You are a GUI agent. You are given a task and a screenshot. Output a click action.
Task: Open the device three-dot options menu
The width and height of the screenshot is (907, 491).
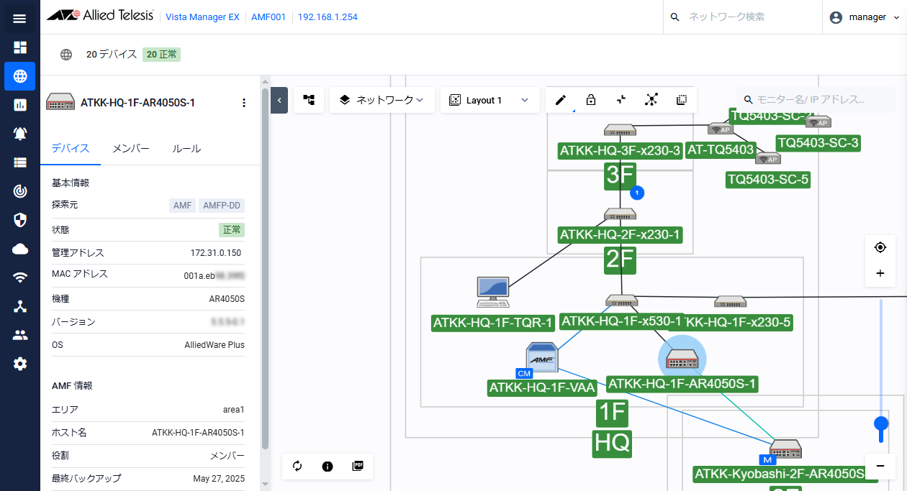(243, 103)
